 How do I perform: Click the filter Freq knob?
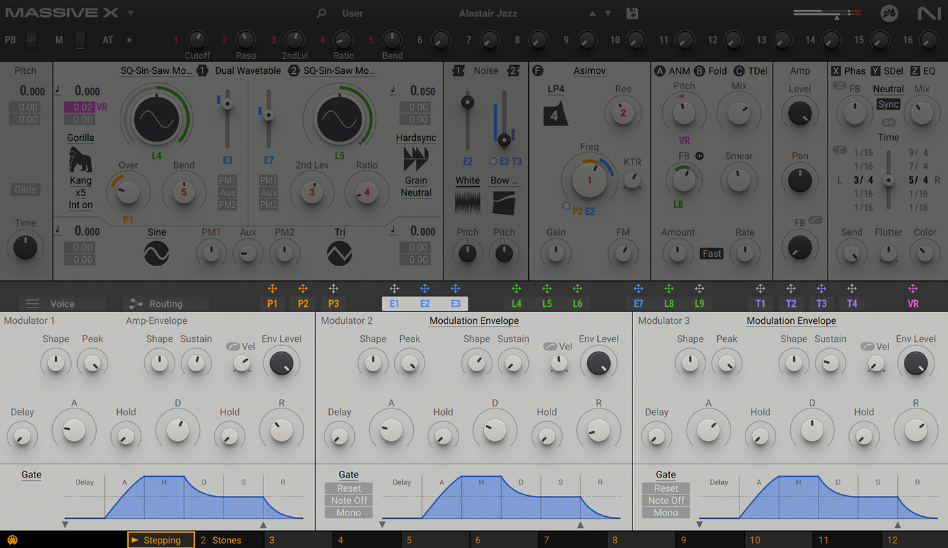[589, 180]
